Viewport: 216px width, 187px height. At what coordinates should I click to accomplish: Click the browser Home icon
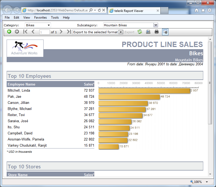point(196,10)
